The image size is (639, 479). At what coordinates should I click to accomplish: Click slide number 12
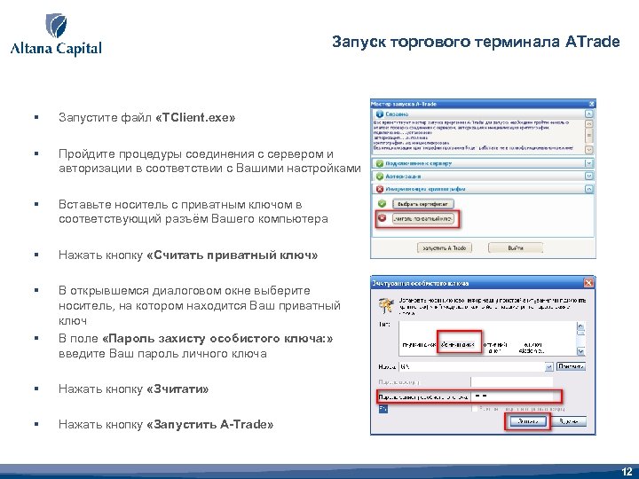coord(627,472)
